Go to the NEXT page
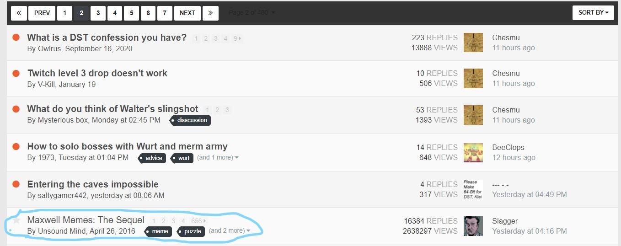This screenshot has height=246, width=621. point(187,13)
